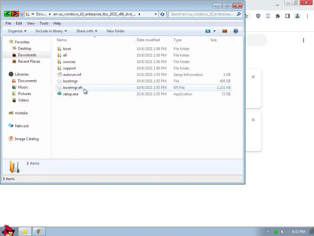This screenshot has width=314, height=236.
Task: Select Desktop under Favorites
Action: click(25, 48)
